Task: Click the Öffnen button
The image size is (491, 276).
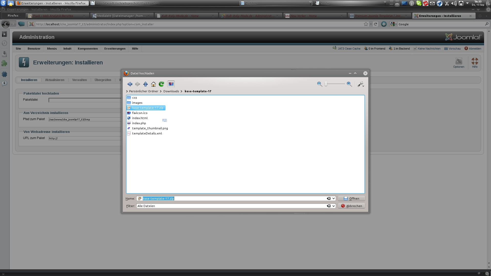Action: click(x=351, y=199)
